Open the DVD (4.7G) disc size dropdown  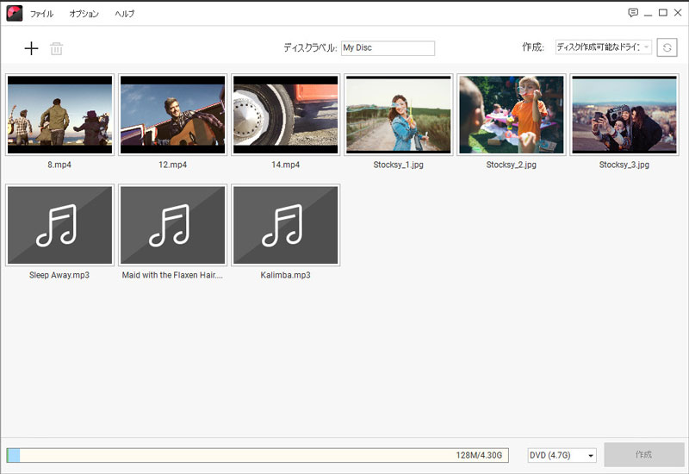(x=562, y=455)
